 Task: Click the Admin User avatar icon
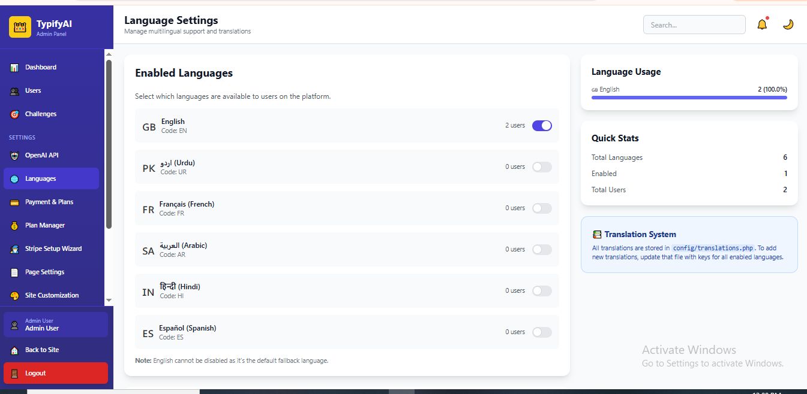14,325
